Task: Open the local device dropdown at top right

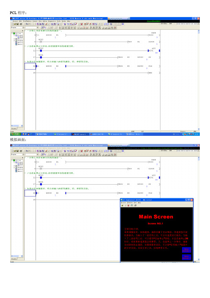Action: point(188,24)
